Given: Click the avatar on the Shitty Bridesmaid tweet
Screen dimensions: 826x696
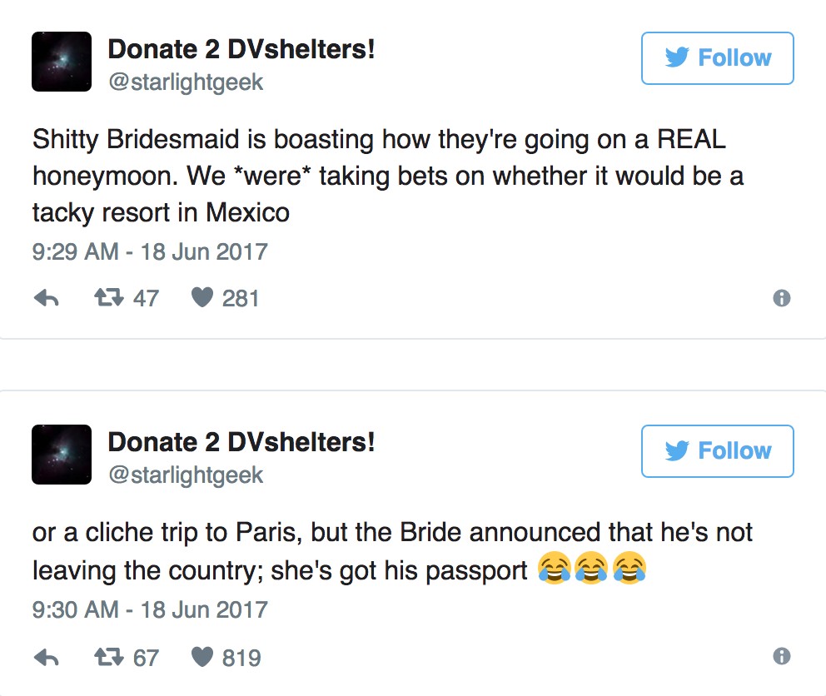Looking at the screenshot, I should (62, 62).
